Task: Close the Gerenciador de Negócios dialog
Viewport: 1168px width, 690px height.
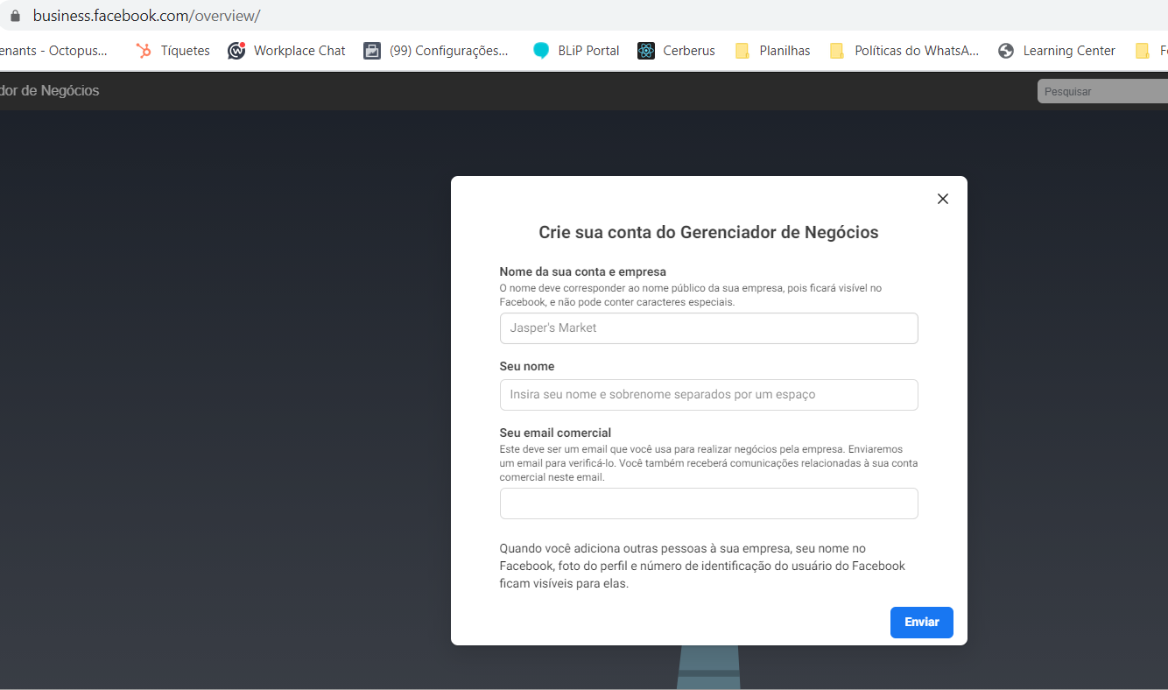Action: (x=943, y=199)
